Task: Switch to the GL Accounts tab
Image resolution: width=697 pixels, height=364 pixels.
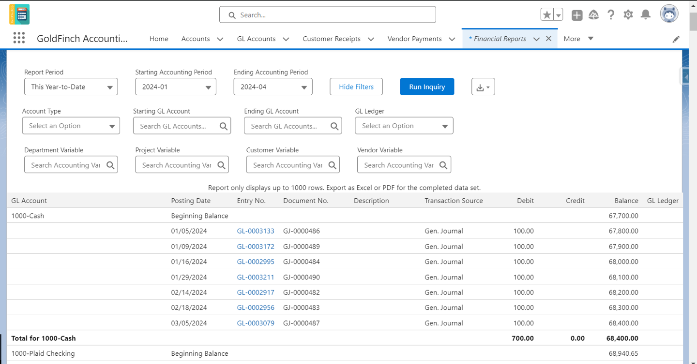Action: 256,39
